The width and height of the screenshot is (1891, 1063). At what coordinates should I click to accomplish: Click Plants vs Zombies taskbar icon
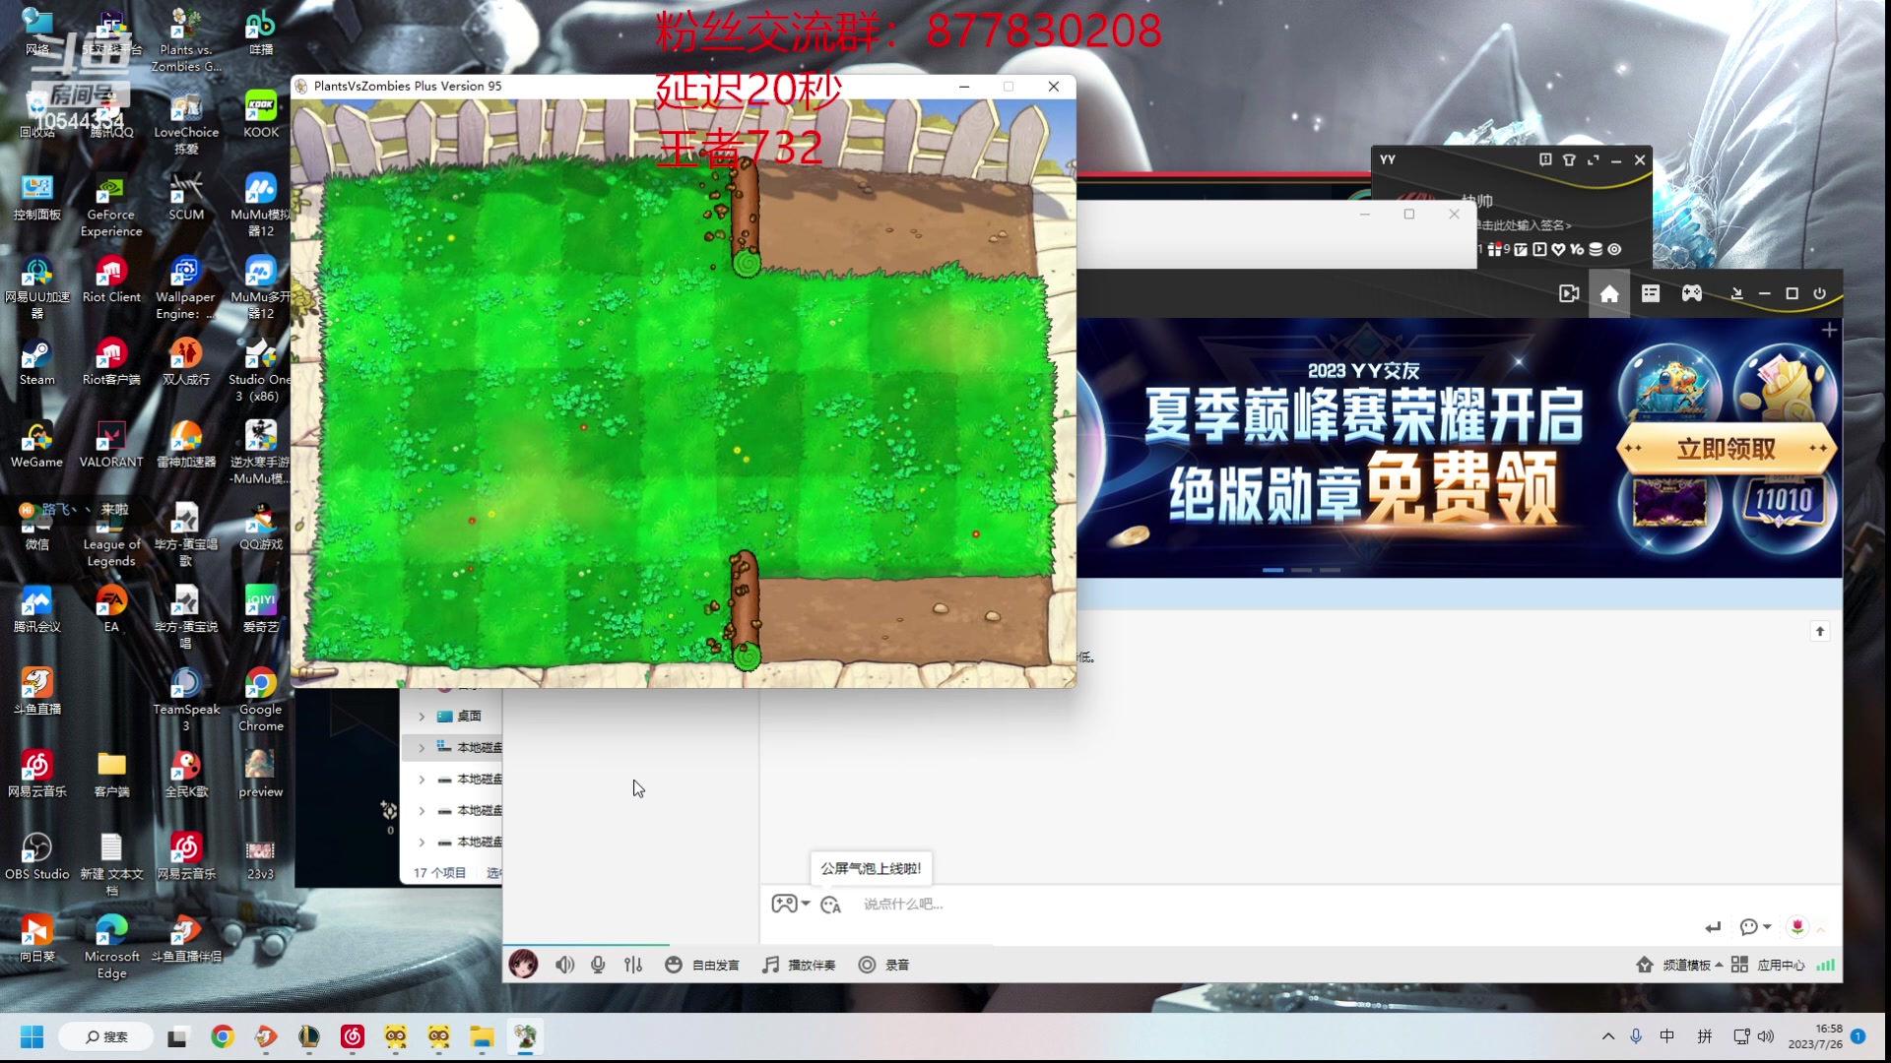pyautogui.click(x=525, y=1036)
